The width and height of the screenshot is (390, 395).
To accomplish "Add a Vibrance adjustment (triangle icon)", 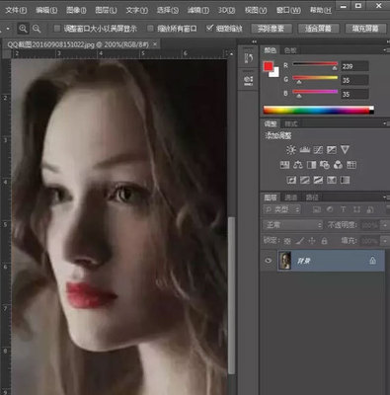I will [x=345, y=150].
